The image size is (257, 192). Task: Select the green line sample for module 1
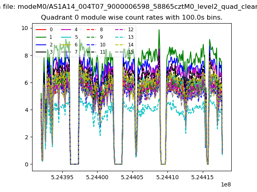coord(41,37)
